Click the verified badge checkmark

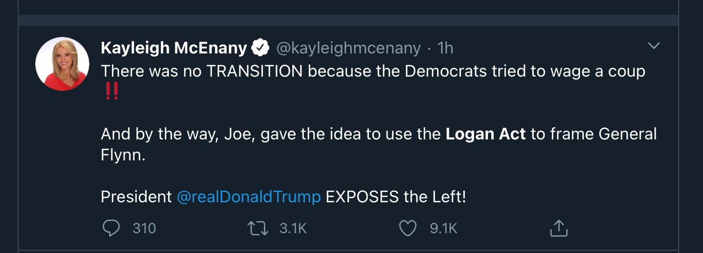[x=260, y=49]
